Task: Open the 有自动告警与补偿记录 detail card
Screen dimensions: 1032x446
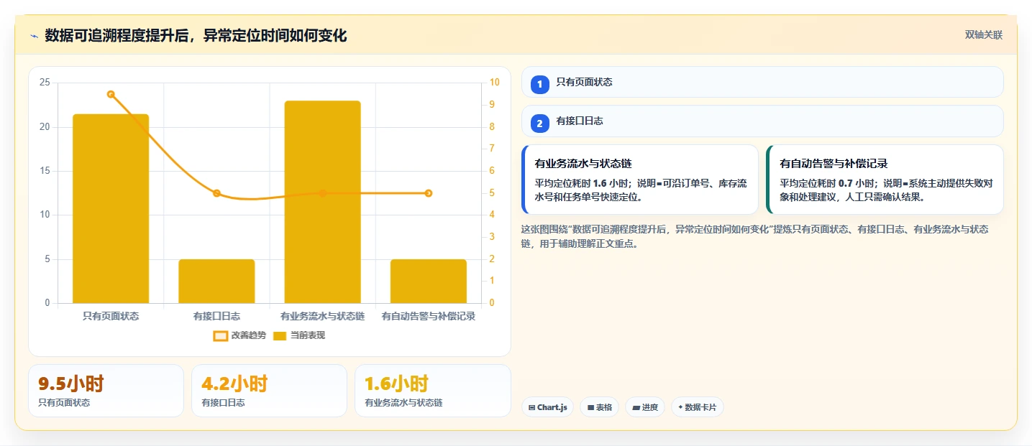Action: (885, 180)
